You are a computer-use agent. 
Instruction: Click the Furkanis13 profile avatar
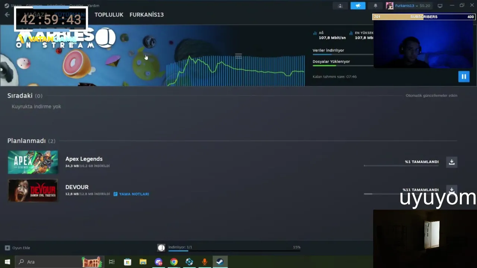click(389, 6)
